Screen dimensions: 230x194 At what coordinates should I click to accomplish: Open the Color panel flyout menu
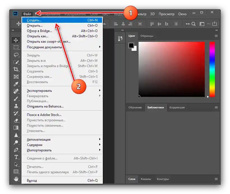(x=216, y=36)
